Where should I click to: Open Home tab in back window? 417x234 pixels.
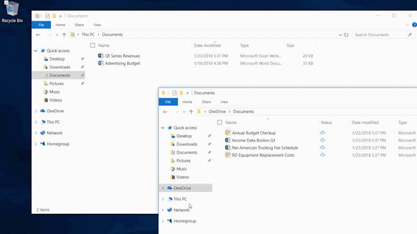click(x=61, y=25)
